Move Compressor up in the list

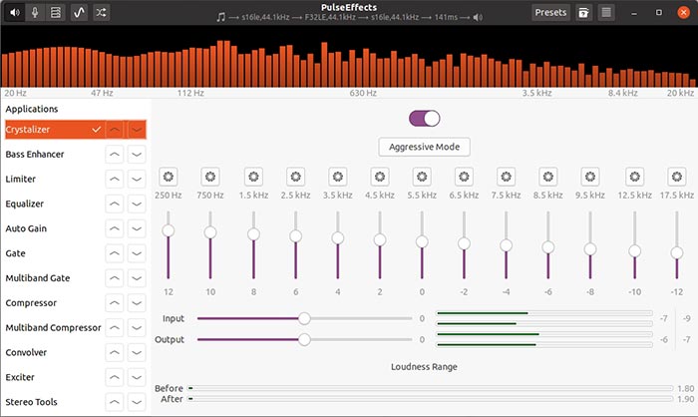coord(115,303)
